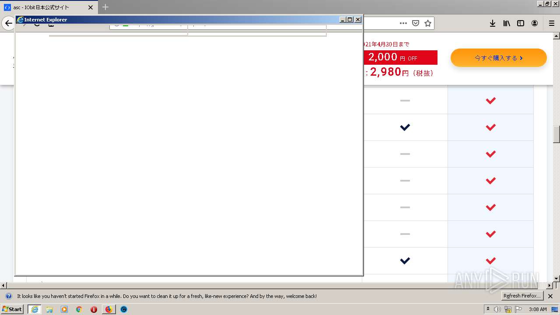Click Internet Explorer window title icon

[20, 20]
